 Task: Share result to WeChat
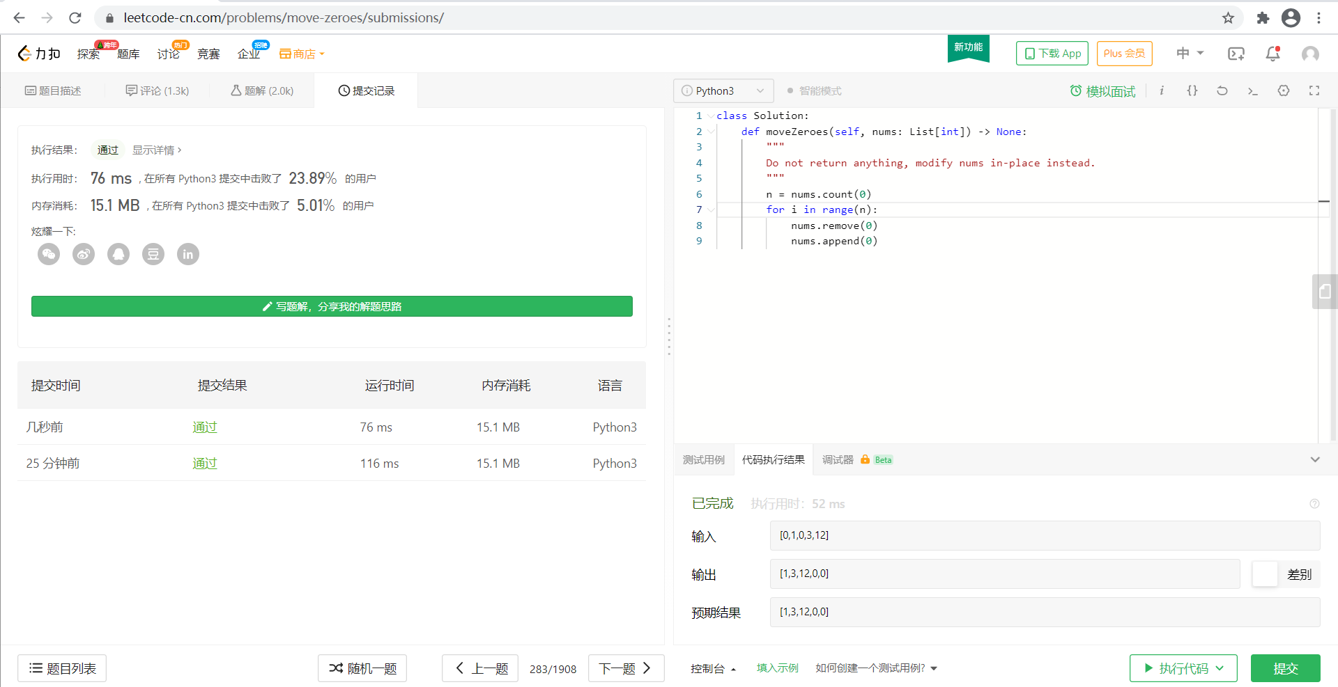click(x=48, y=254)
